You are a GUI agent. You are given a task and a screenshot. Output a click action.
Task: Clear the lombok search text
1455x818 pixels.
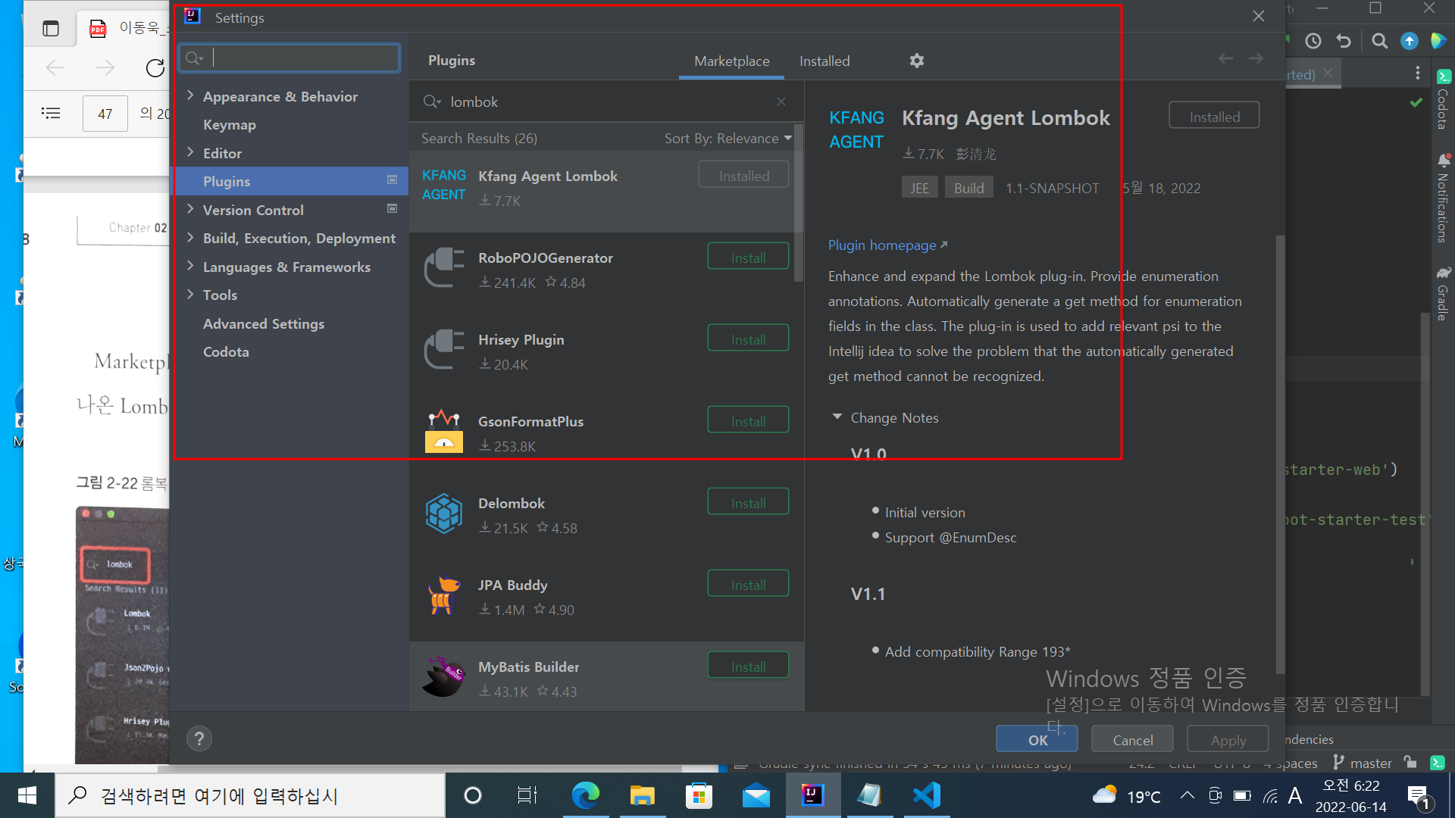coord(781,101)
